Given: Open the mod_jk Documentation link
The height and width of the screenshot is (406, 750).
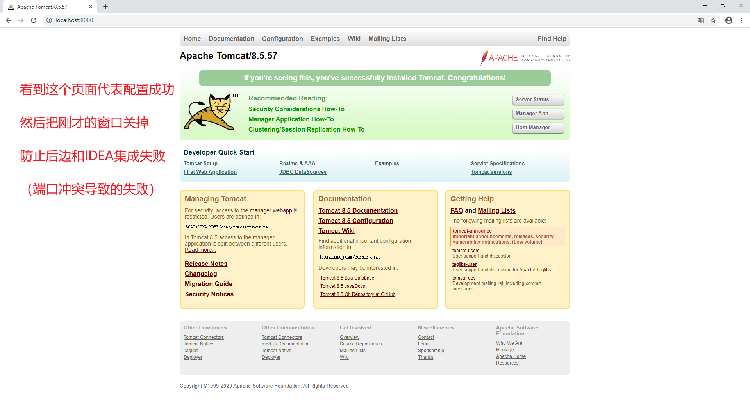Looking at the screenshot, I should tap(286, 344).
